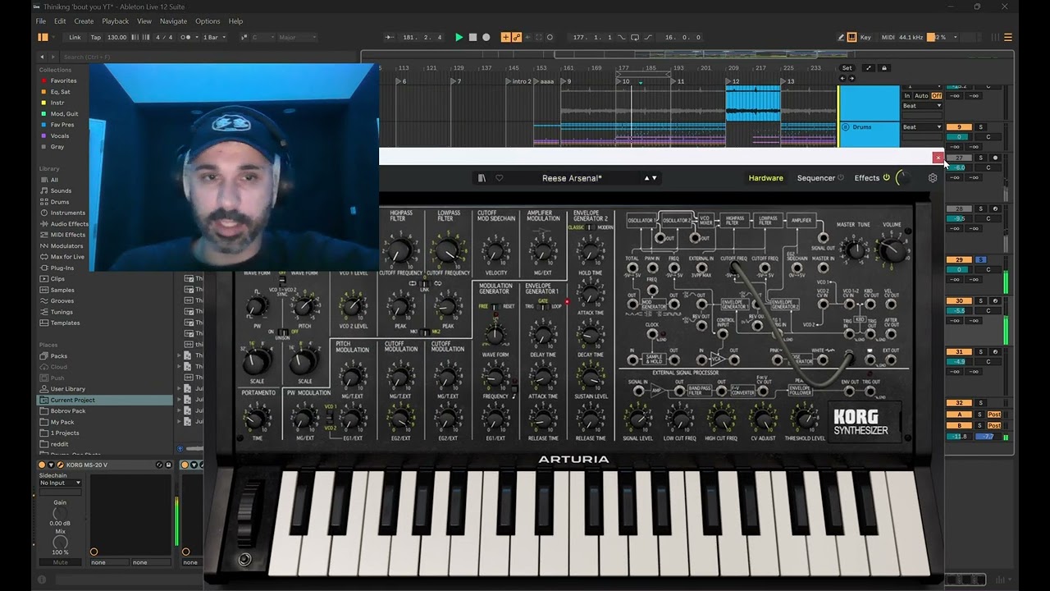Viewport: 1050px width, 591px height.
Task: Toggle Scale Mode icon beside key chooser
Action: [244, 37]
